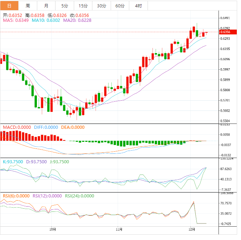Click the red 0.6356 current price tag
The height and width of the screenshot is (240, 241).
(x=228, y=32)
